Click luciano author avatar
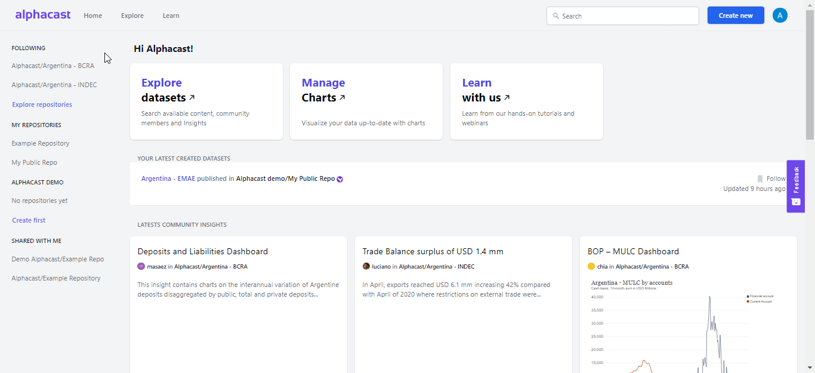Viewport: 815px width, 373px height. [x=366, y=266]
